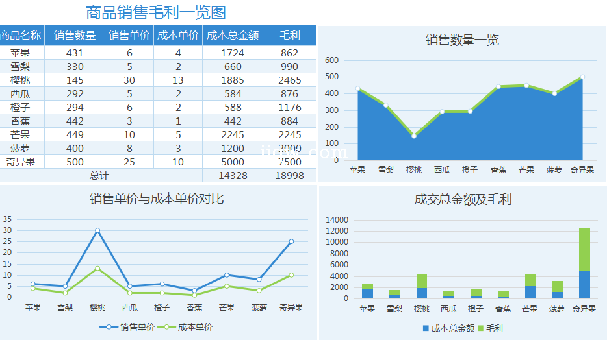Click the 销售数量一览 chart title
The image size is (607, 340).
tap(462, 40)
